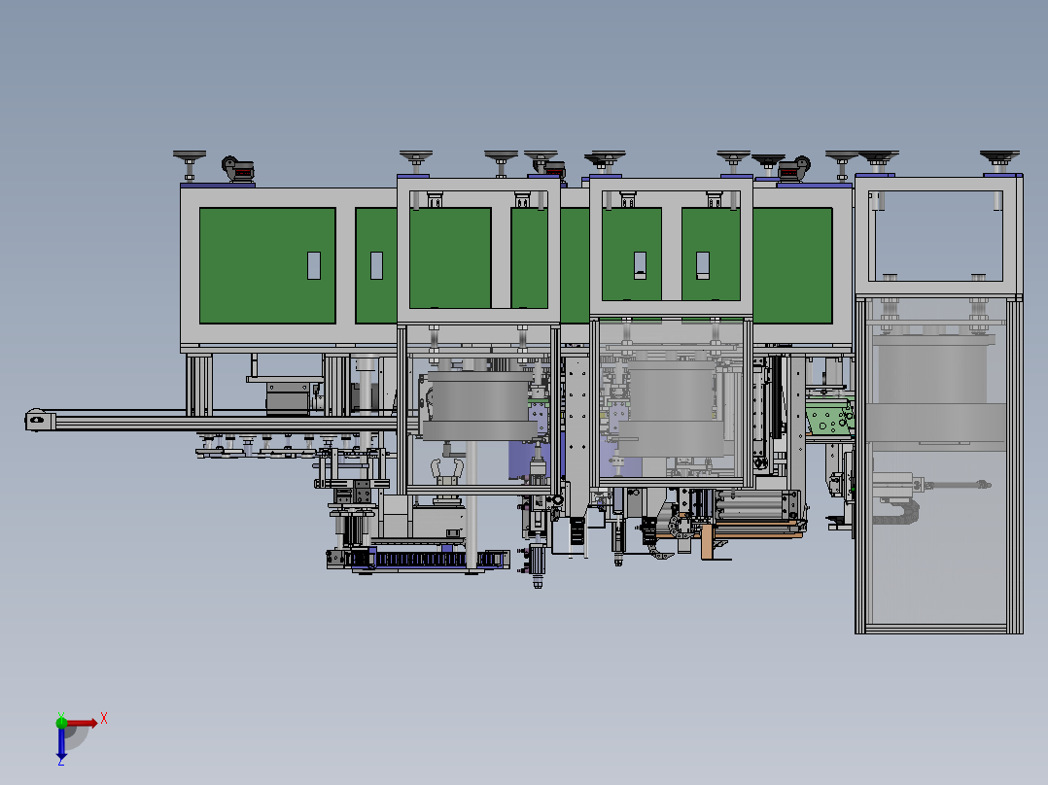The height and width of the screenshot is (785, 1048).
Task: Click the red X axis arrow of the triad
Action: [x=82, y=723]
